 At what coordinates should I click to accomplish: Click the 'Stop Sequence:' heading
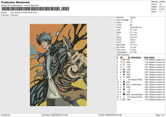point(123,55)
